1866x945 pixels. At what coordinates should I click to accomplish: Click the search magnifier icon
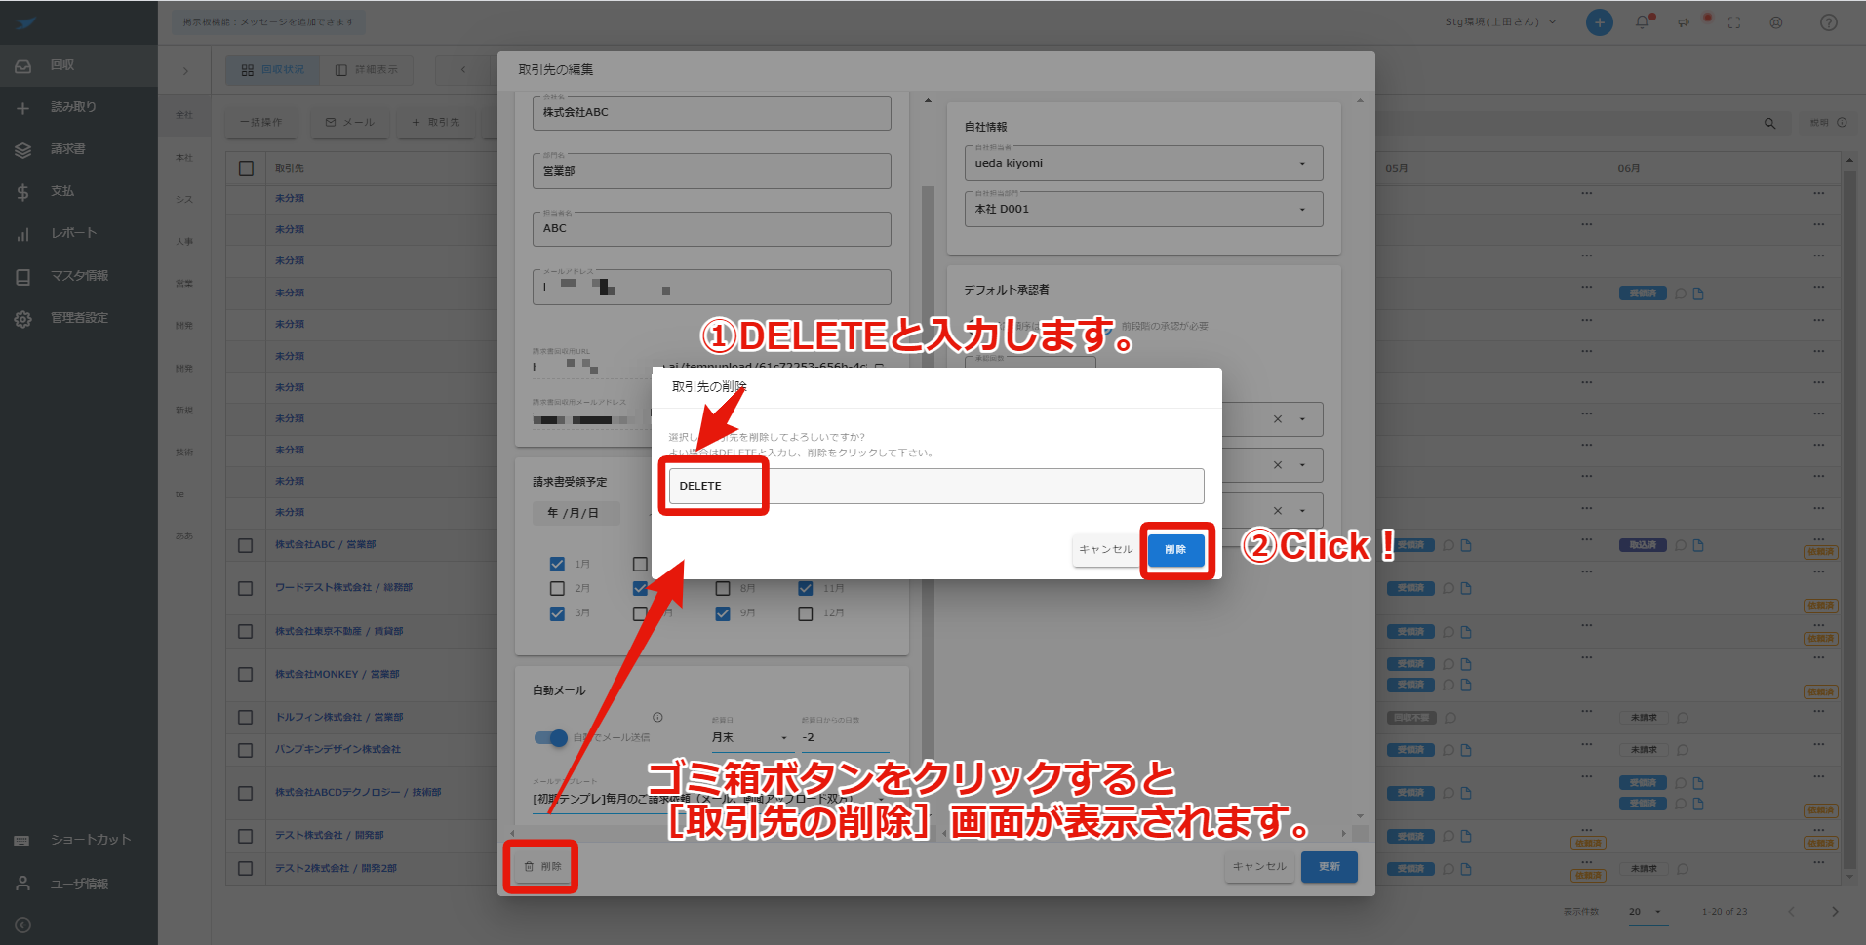[x=1770, y=124]
